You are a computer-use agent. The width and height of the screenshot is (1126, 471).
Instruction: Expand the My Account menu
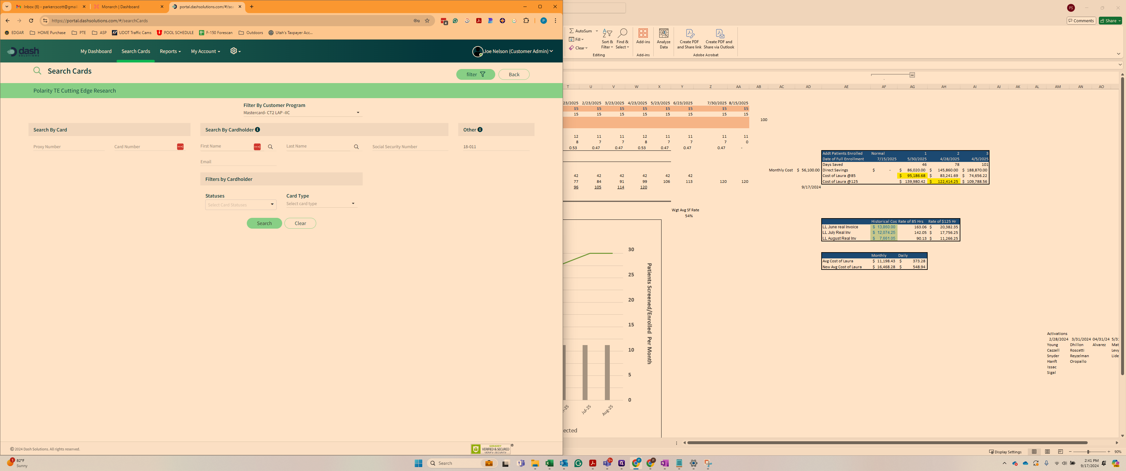(x=206, y=51)
